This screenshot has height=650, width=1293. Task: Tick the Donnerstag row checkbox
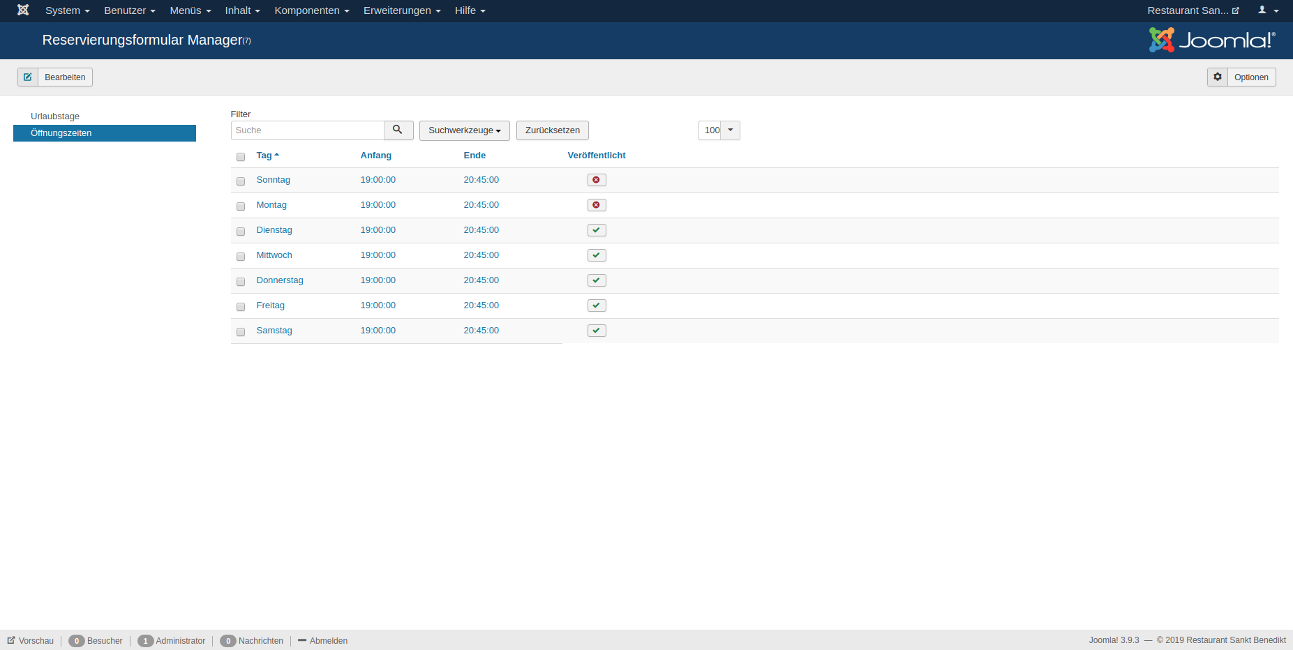tap(241, 282)
